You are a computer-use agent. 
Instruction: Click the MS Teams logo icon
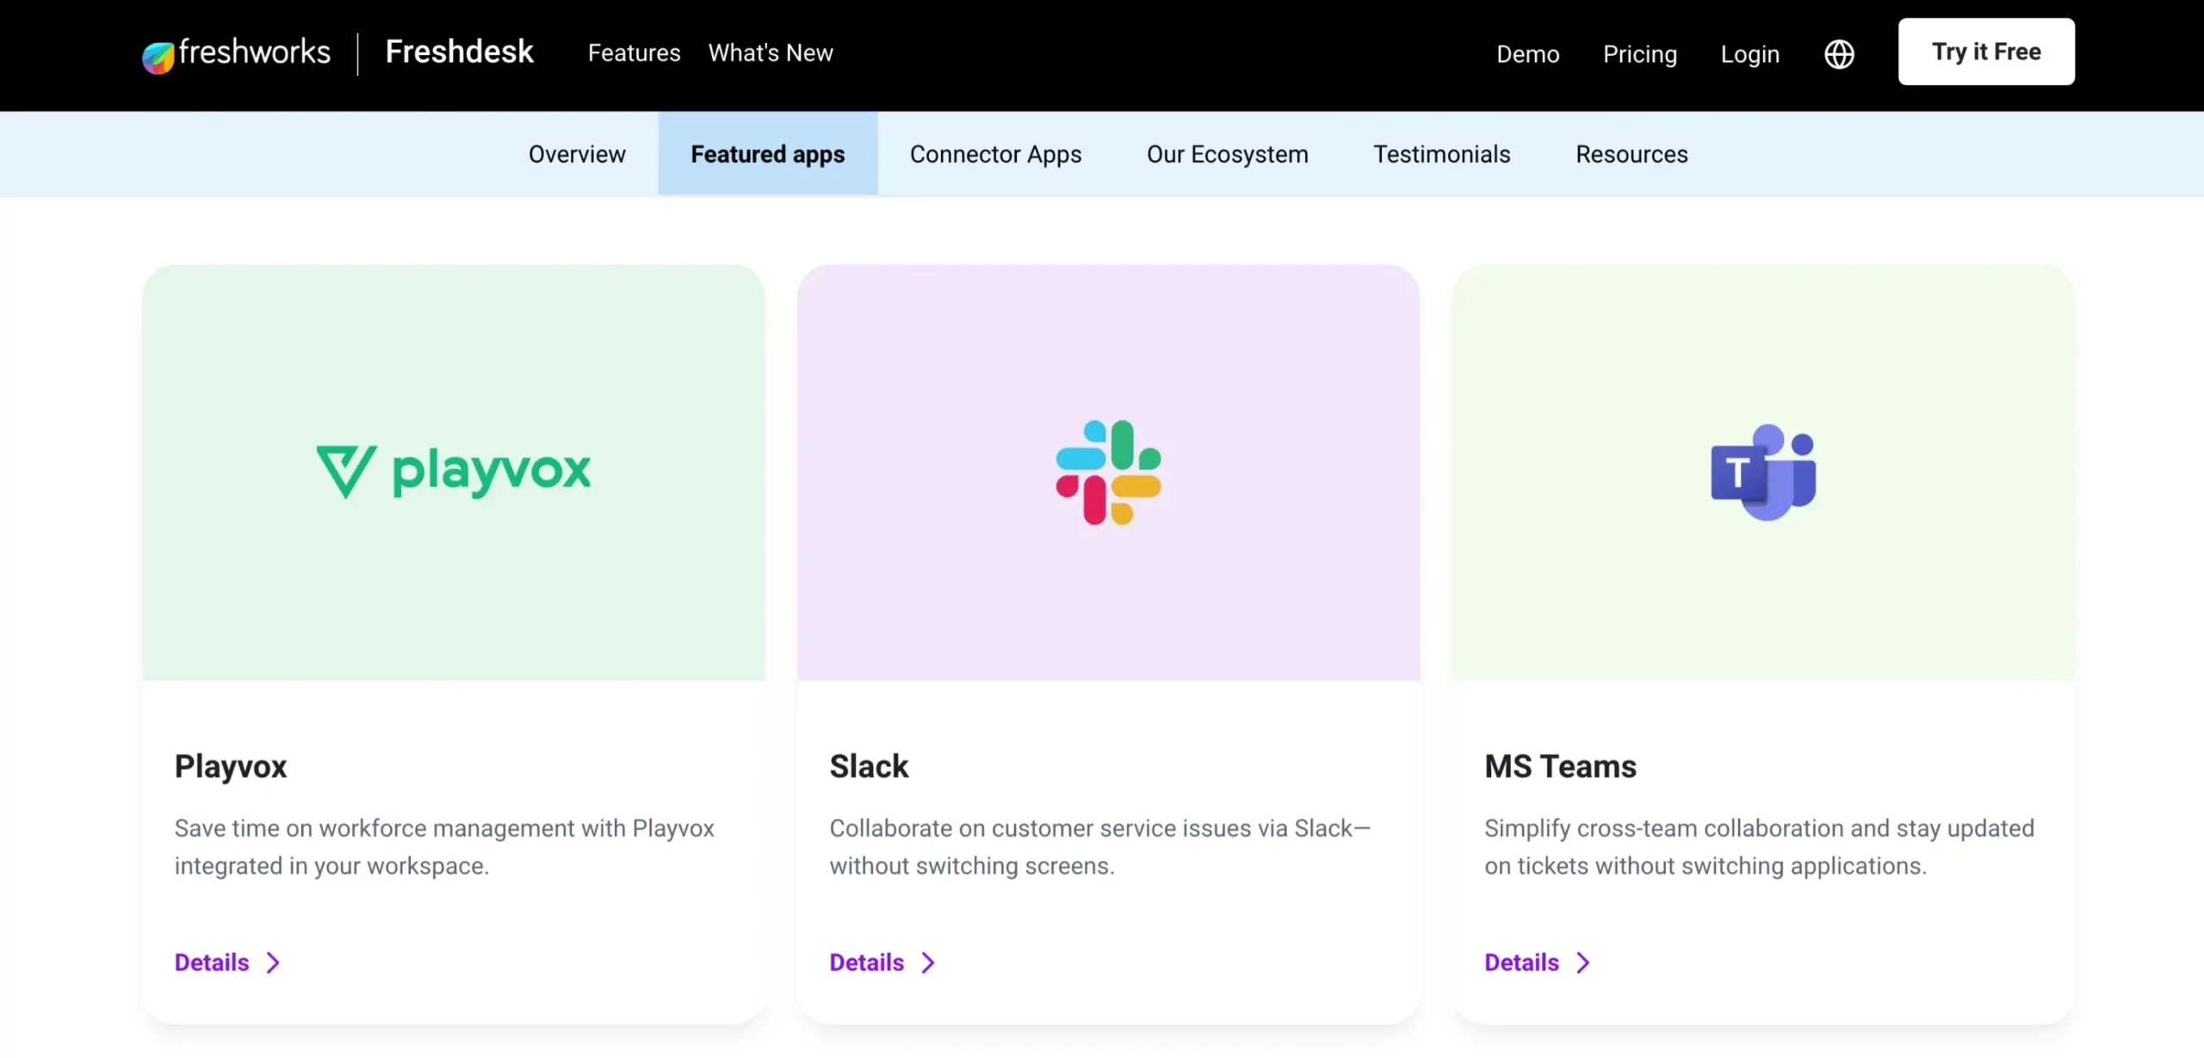click(x=1762, y=472)
